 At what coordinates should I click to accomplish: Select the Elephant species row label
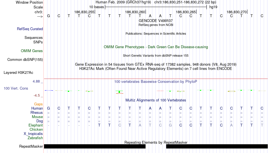pos(36,125)
